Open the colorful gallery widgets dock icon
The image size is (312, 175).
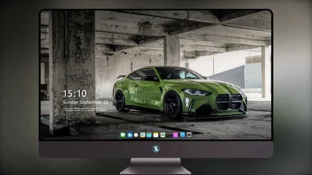(163, 135)
